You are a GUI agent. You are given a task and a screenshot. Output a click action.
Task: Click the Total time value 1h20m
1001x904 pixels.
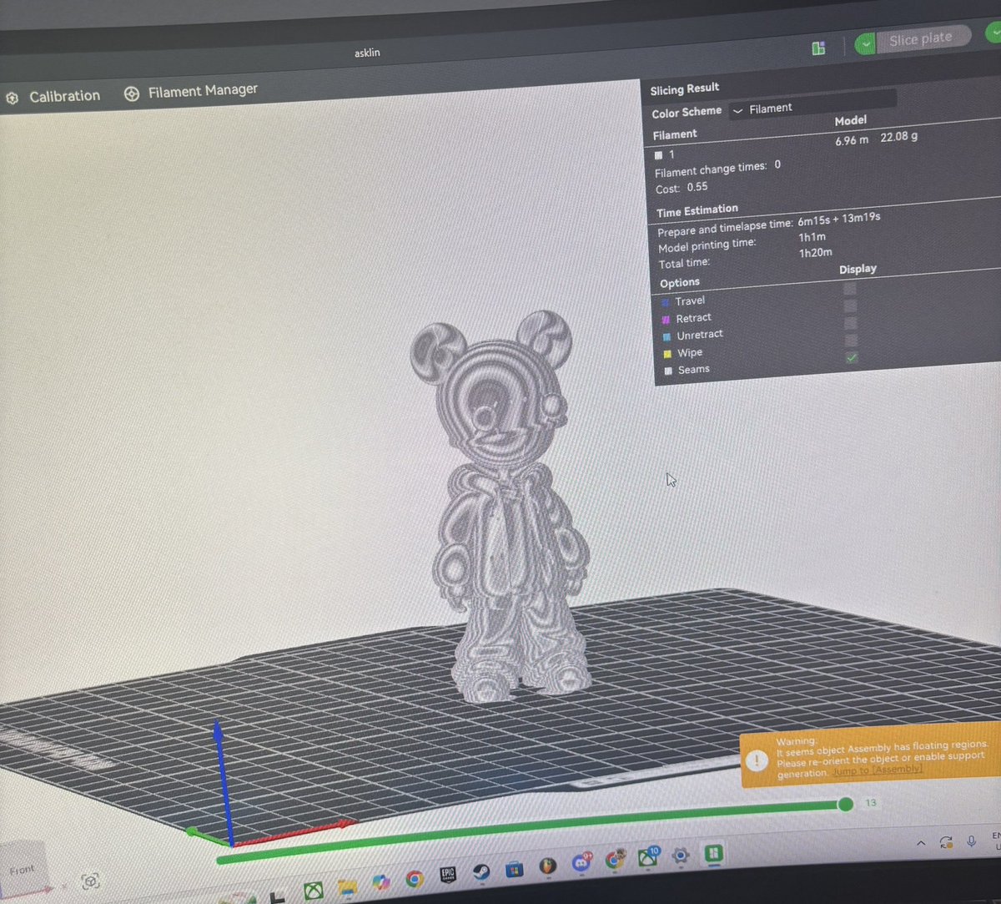815,253
